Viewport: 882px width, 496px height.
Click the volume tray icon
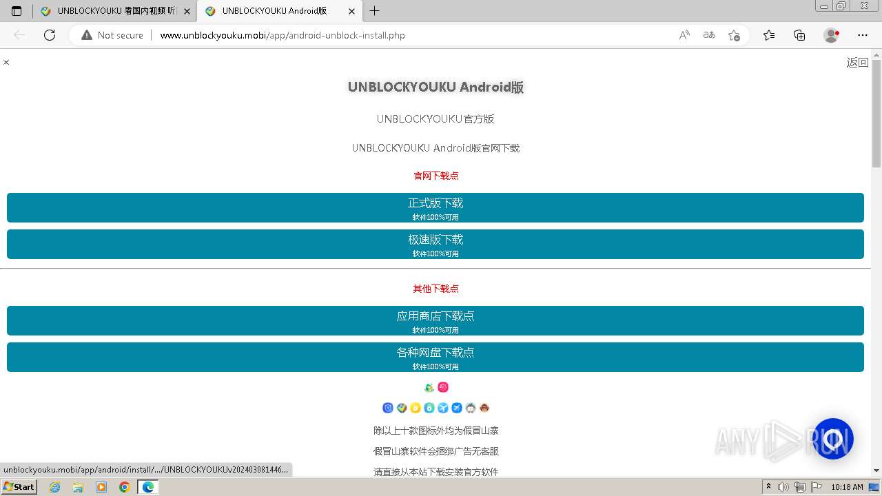(784, 487)
